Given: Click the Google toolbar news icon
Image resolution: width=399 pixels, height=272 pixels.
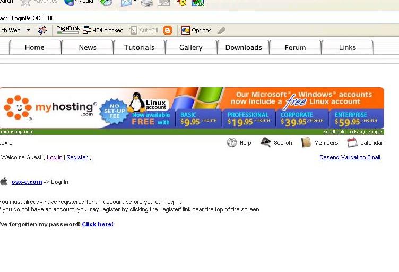Looking at the screenshot, I should pos(42,30).
